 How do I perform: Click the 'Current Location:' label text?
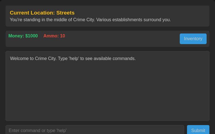(x=32, y=13)
